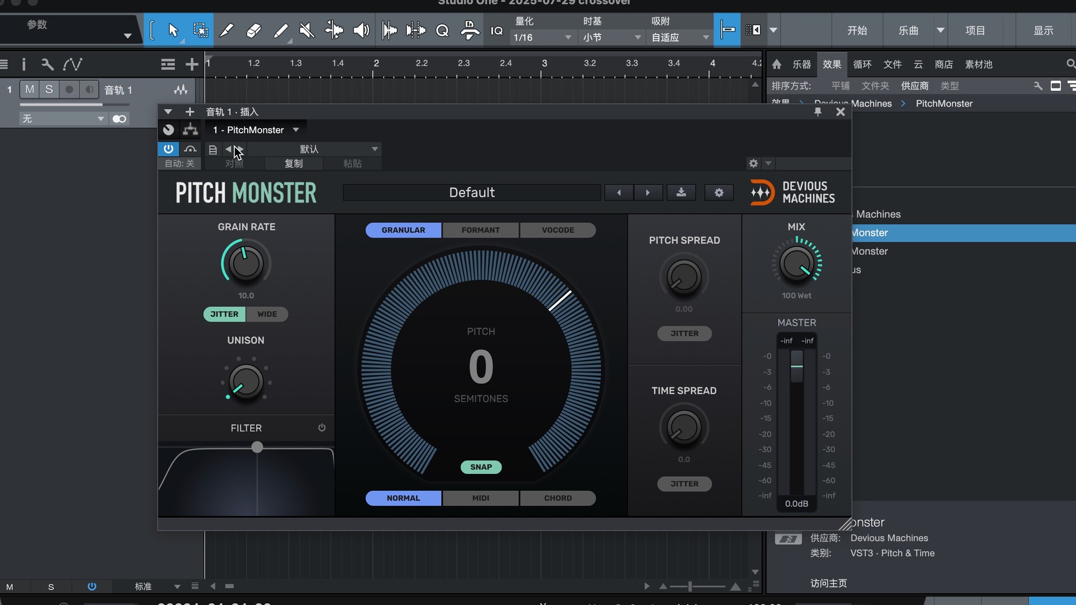
Task: Add a new track with plus icon
Action: pos(192,64)
